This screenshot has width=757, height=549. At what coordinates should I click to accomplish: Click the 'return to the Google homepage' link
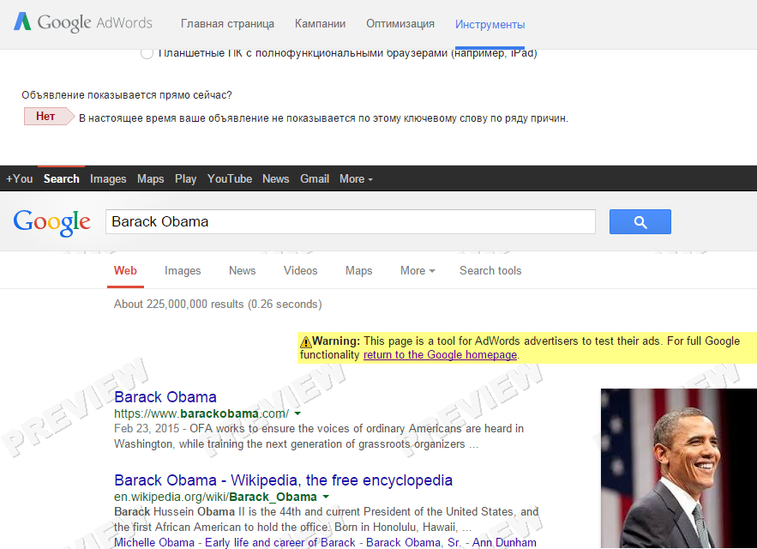tap(441, 355)
